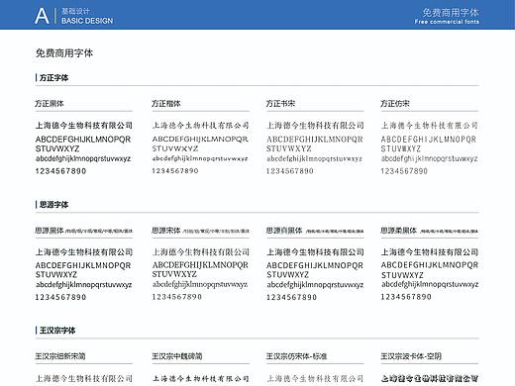
Task: Select 上海德今生物科技有限公司 sample under 王汉宗细新宋简
Action: (x=84, y=378)
